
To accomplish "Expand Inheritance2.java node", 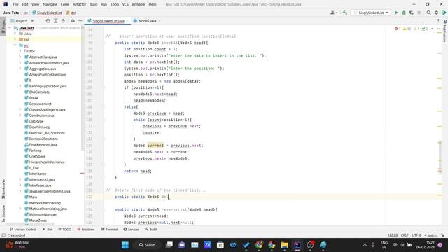I will 20,179.
